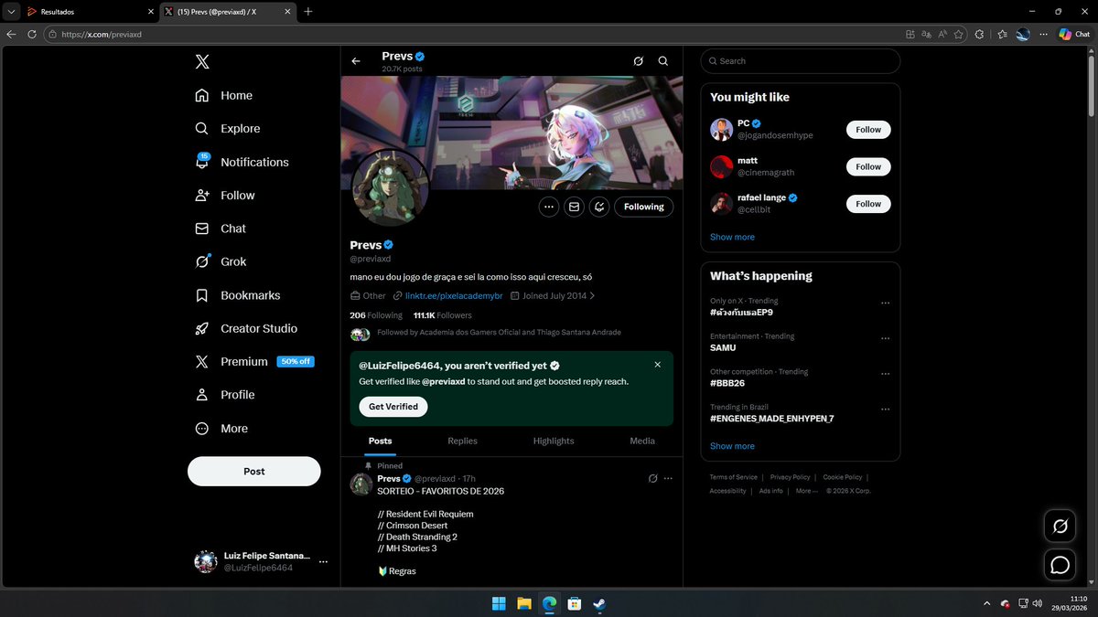Screen dimensions: 1098x617
Task: Select the Posts tab
Action: click(381, 441)
